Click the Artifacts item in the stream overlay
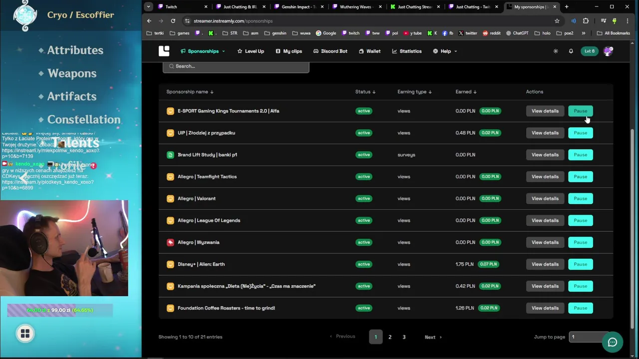Viewport: 639px width, 359px height. click(71, 96)
